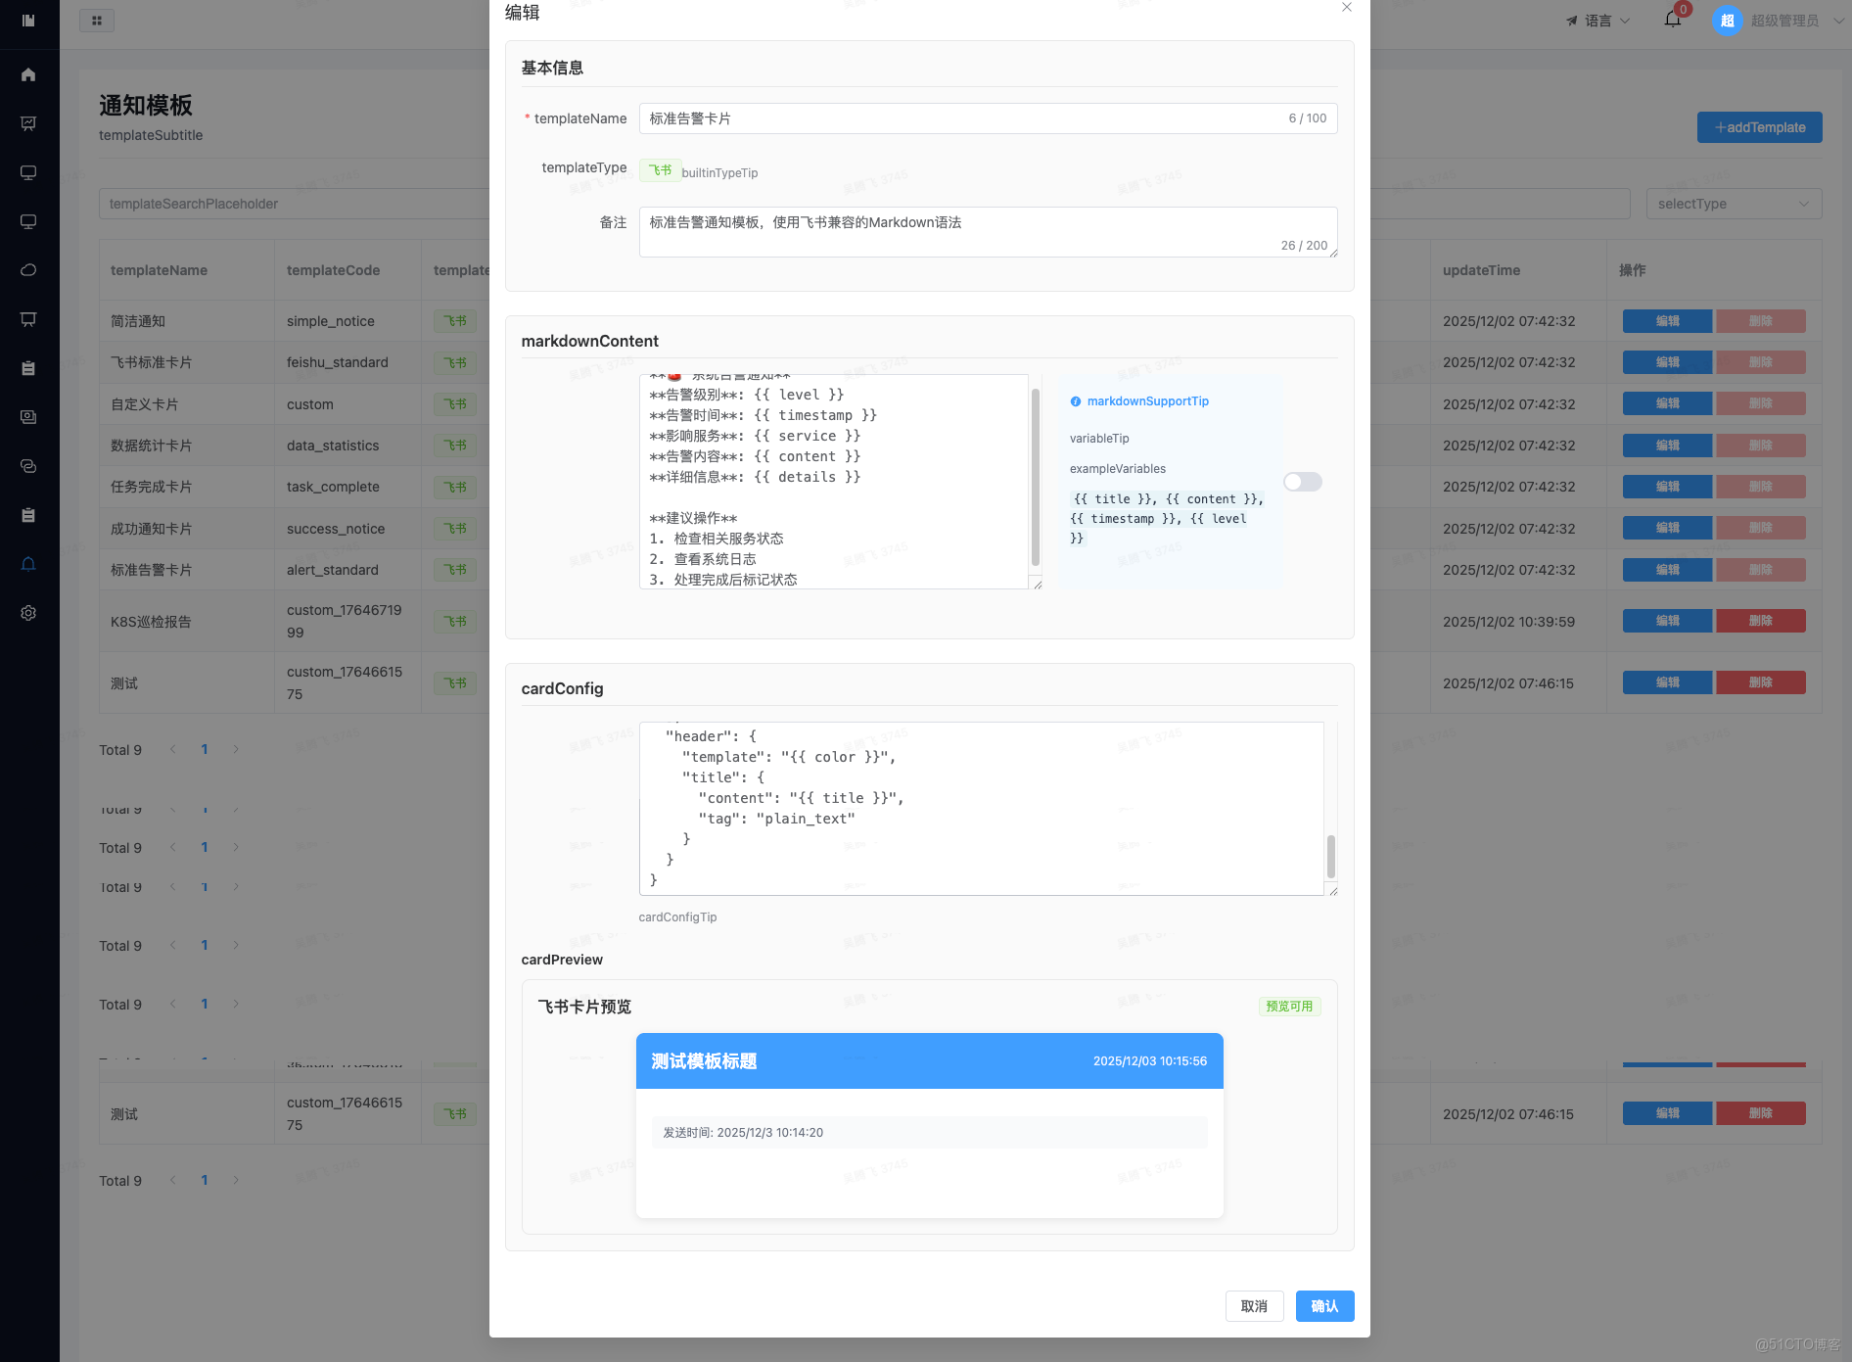
Task: Click the info icon beside markdownSupportTip
Action: click(1076, 401)
